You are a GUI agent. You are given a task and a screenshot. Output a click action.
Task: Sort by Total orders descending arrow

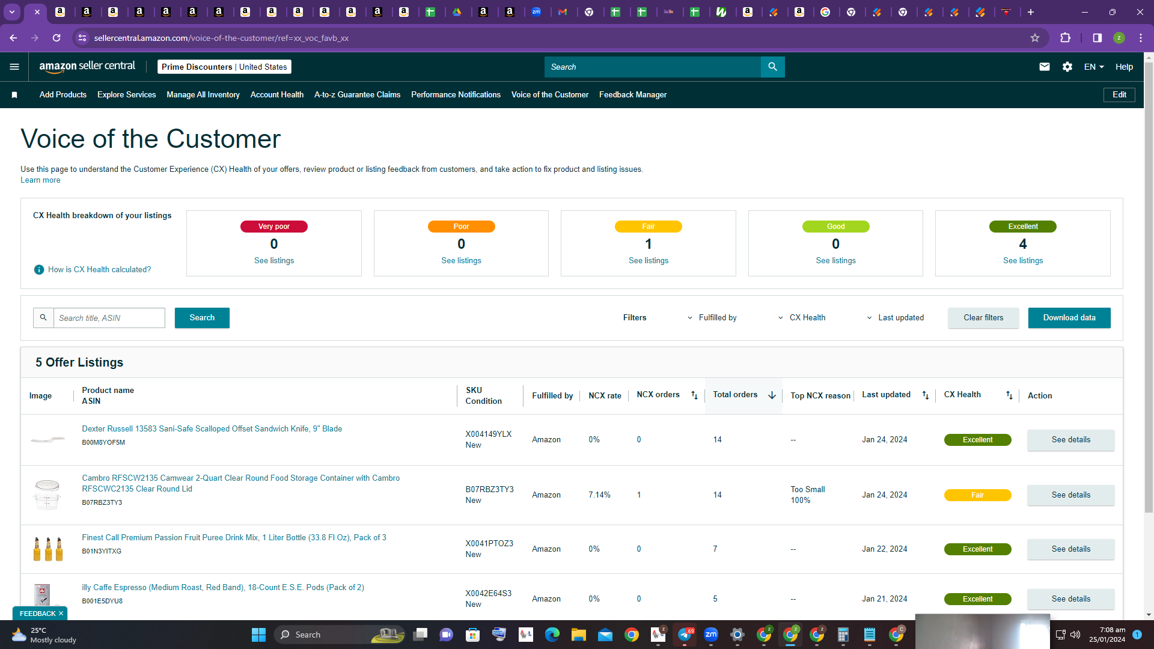click(x=772, y=395)
